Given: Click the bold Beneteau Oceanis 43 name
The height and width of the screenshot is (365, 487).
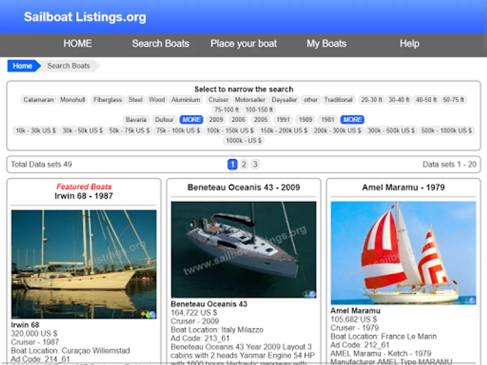Looking at the screenshot, I should [x=209, y=304].
